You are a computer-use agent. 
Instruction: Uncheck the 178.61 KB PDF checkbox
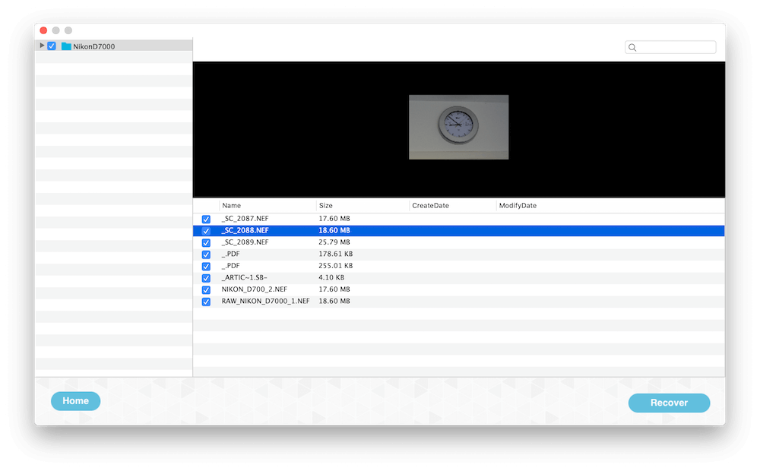206,254
